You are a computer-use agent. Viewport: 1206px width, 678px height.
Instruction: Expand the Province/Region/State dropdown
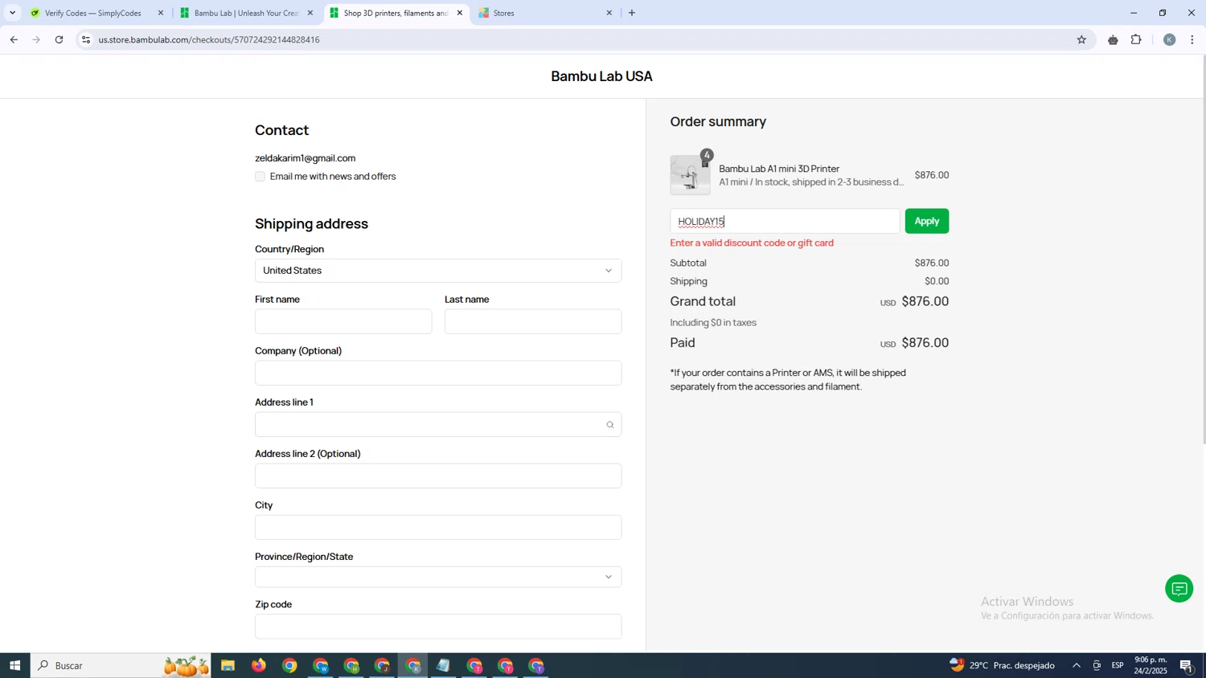438,577
